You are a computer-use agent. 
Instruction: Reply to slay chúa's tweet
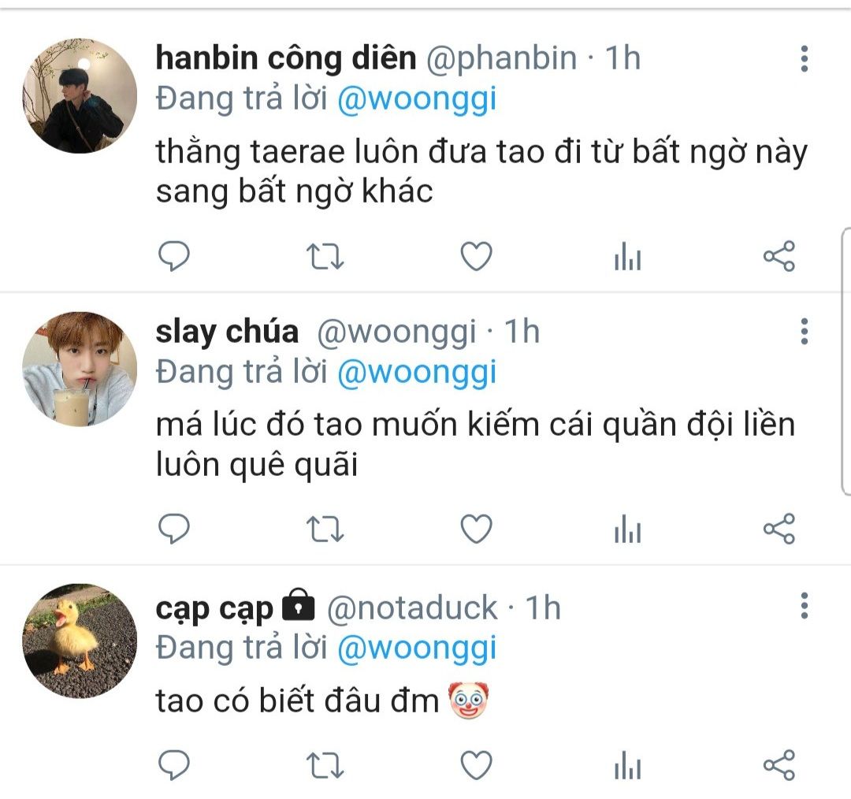(173, 528)
